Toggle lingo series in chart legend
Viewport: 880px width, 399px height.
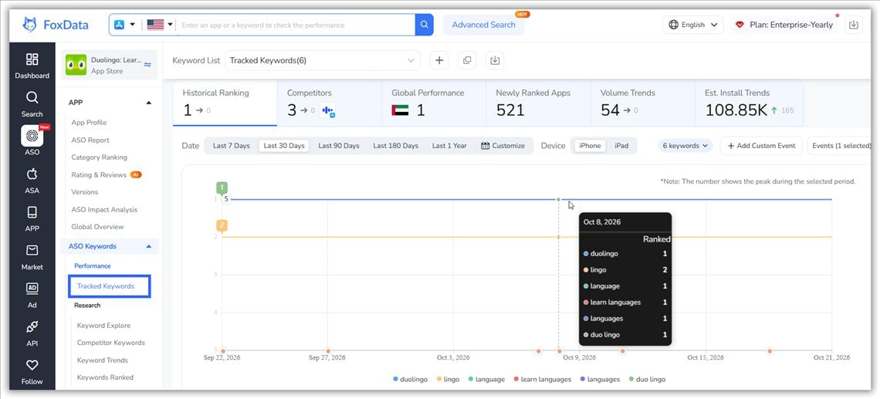(x=448, y=380)
